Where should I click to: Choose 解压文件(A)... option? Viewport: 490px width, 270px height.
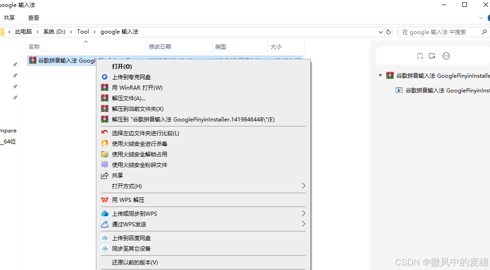click(x=129, y=98)
